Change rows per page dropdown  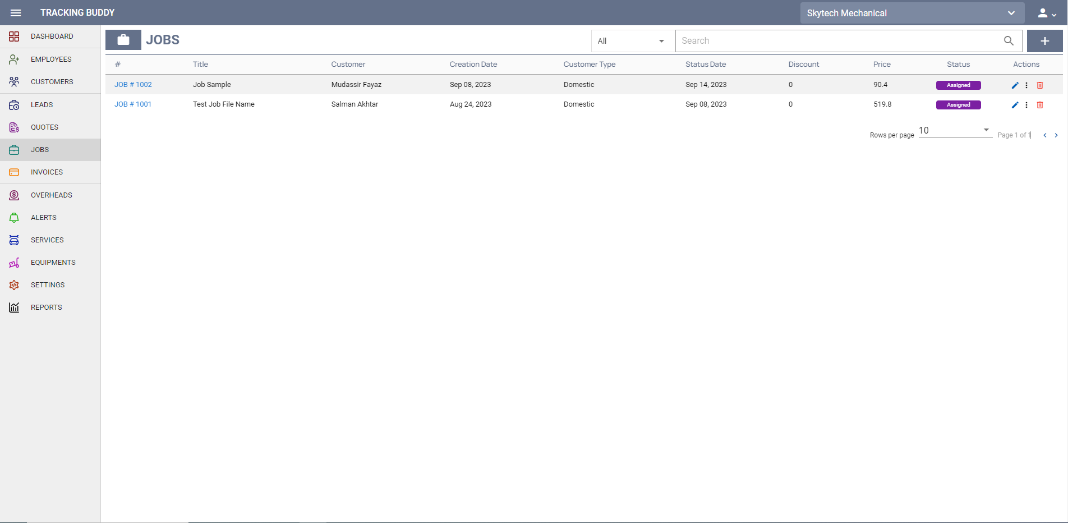955,131
